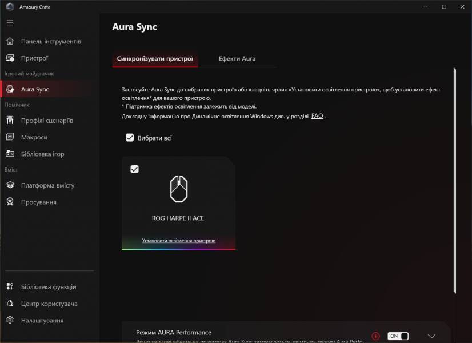Click the red info icon near AURA Performance

[x=375, y=336]
